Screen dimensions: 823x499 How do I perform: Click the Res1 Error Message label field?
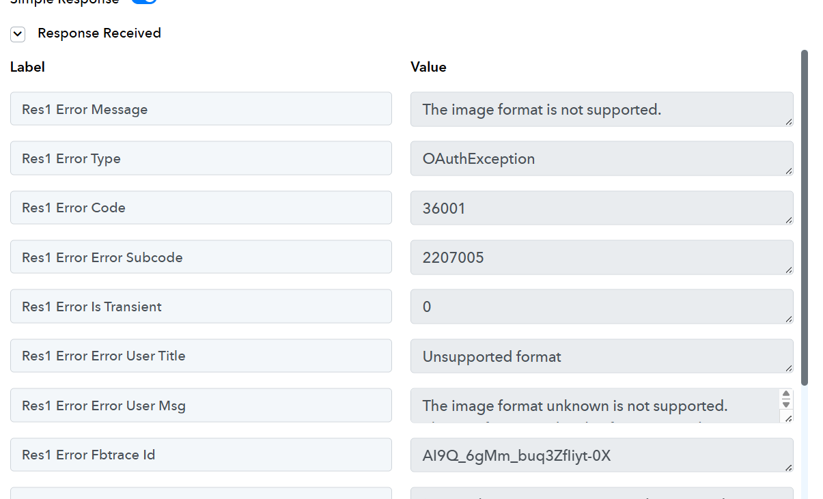coord(201,109)
